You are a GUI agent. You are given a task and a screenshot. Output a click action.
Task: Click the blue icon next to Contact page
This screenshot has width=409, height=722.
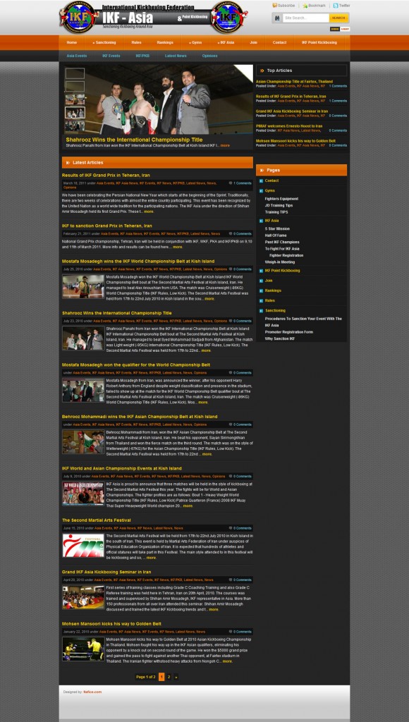pyautogui.click(x=261, y=180)
